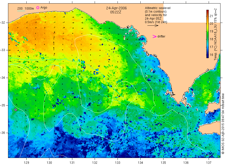Click the latitude label '-32'
Screen dimensions: 226x166
(3, 23)
